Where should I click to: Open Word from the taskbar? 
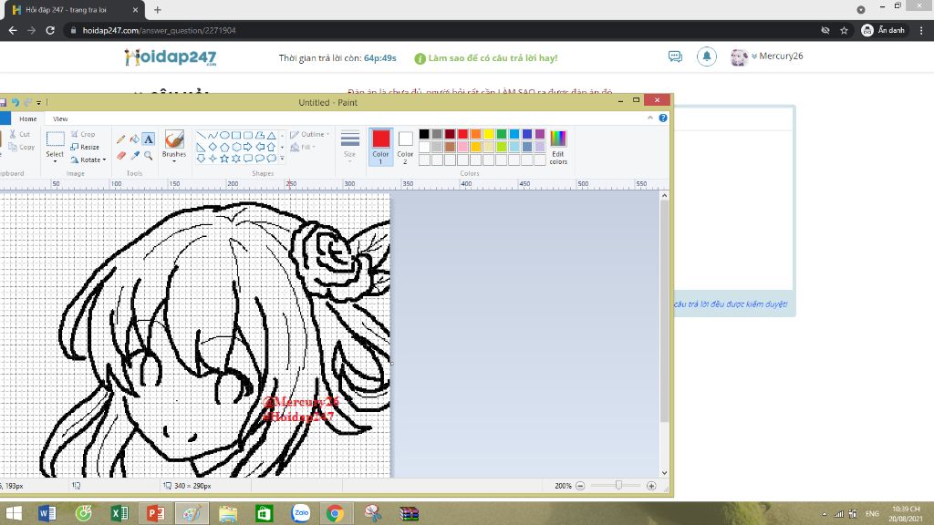(47, 513)
